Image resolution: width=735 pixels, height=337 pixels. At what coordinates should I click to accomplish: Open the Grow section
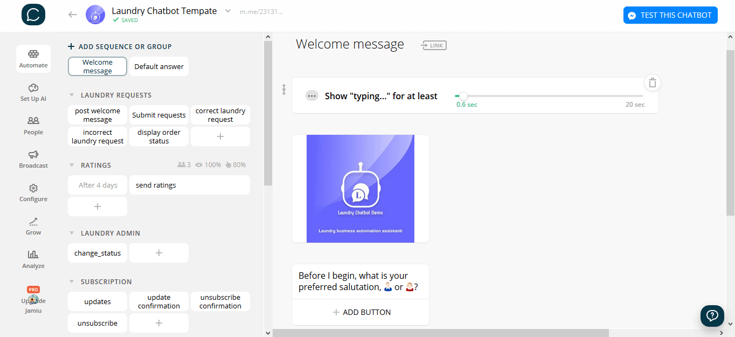[x=33, y=226]
